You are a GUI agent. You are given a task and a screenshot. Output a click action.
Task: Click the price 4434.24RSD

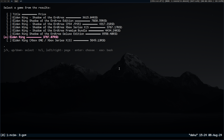click(x=113, y=31)
